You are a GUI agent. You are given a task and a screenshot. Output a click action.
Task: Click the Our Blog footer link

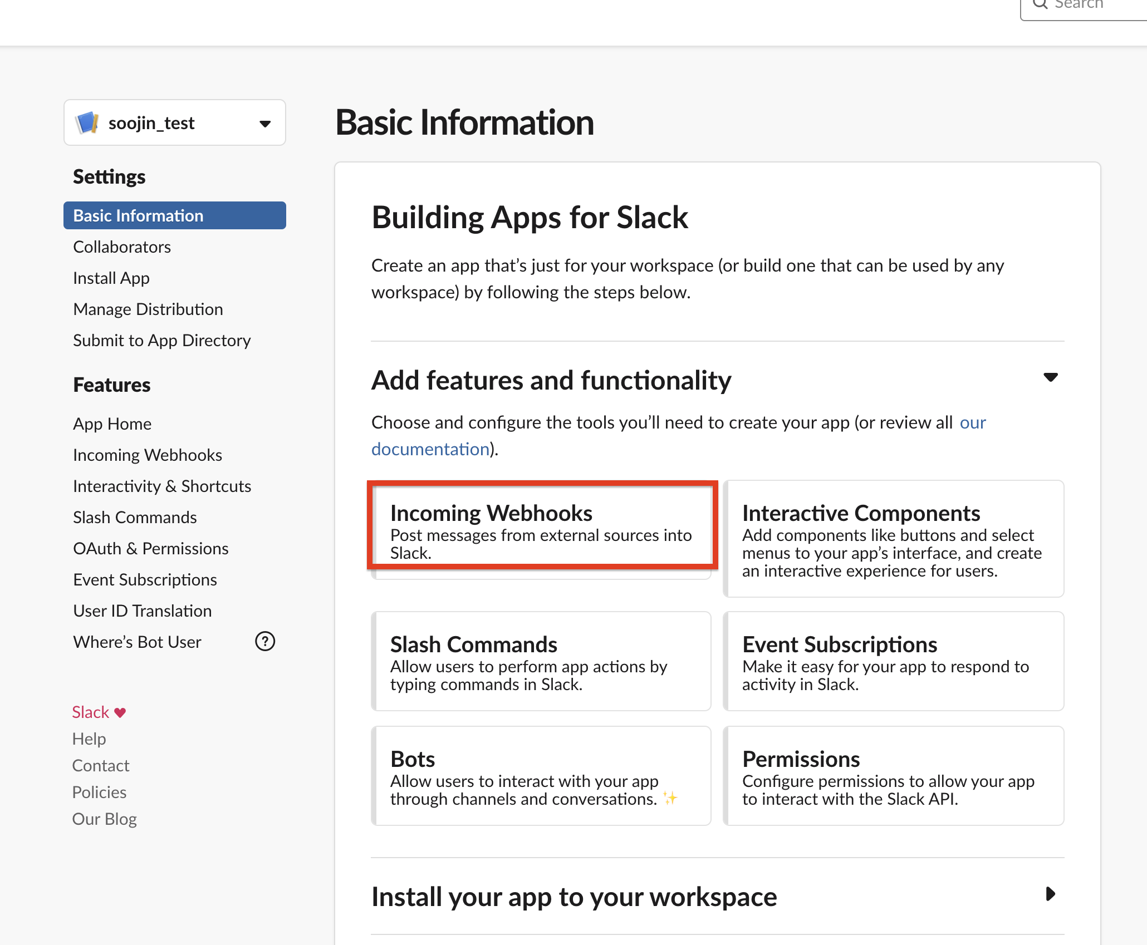[105, 819]
